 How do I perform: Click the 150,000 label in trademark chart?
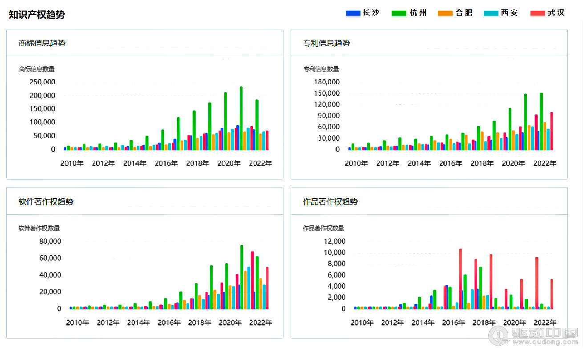(42, 109)
